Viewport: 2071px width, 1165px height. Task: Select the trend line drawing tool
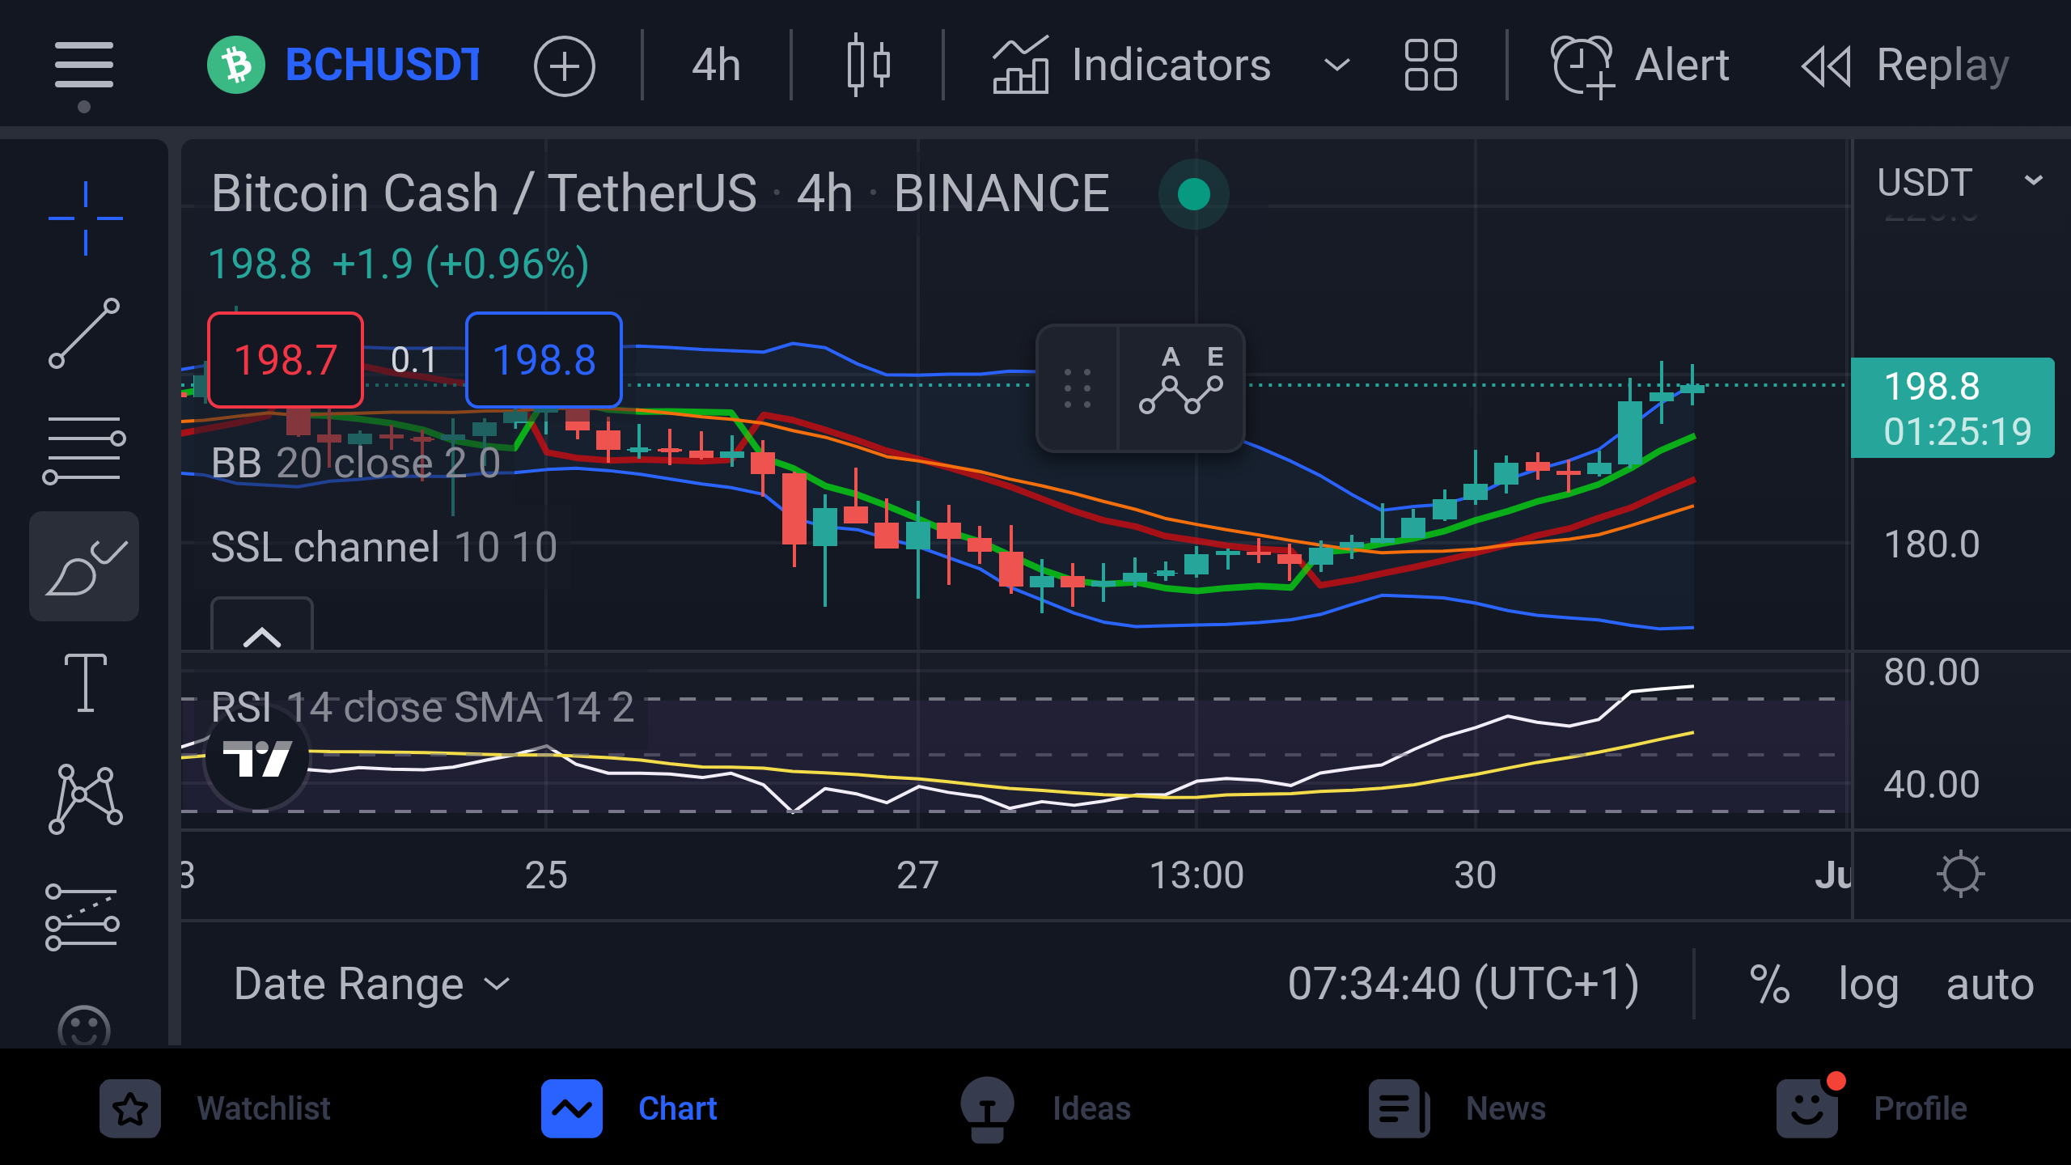point(84,333)
